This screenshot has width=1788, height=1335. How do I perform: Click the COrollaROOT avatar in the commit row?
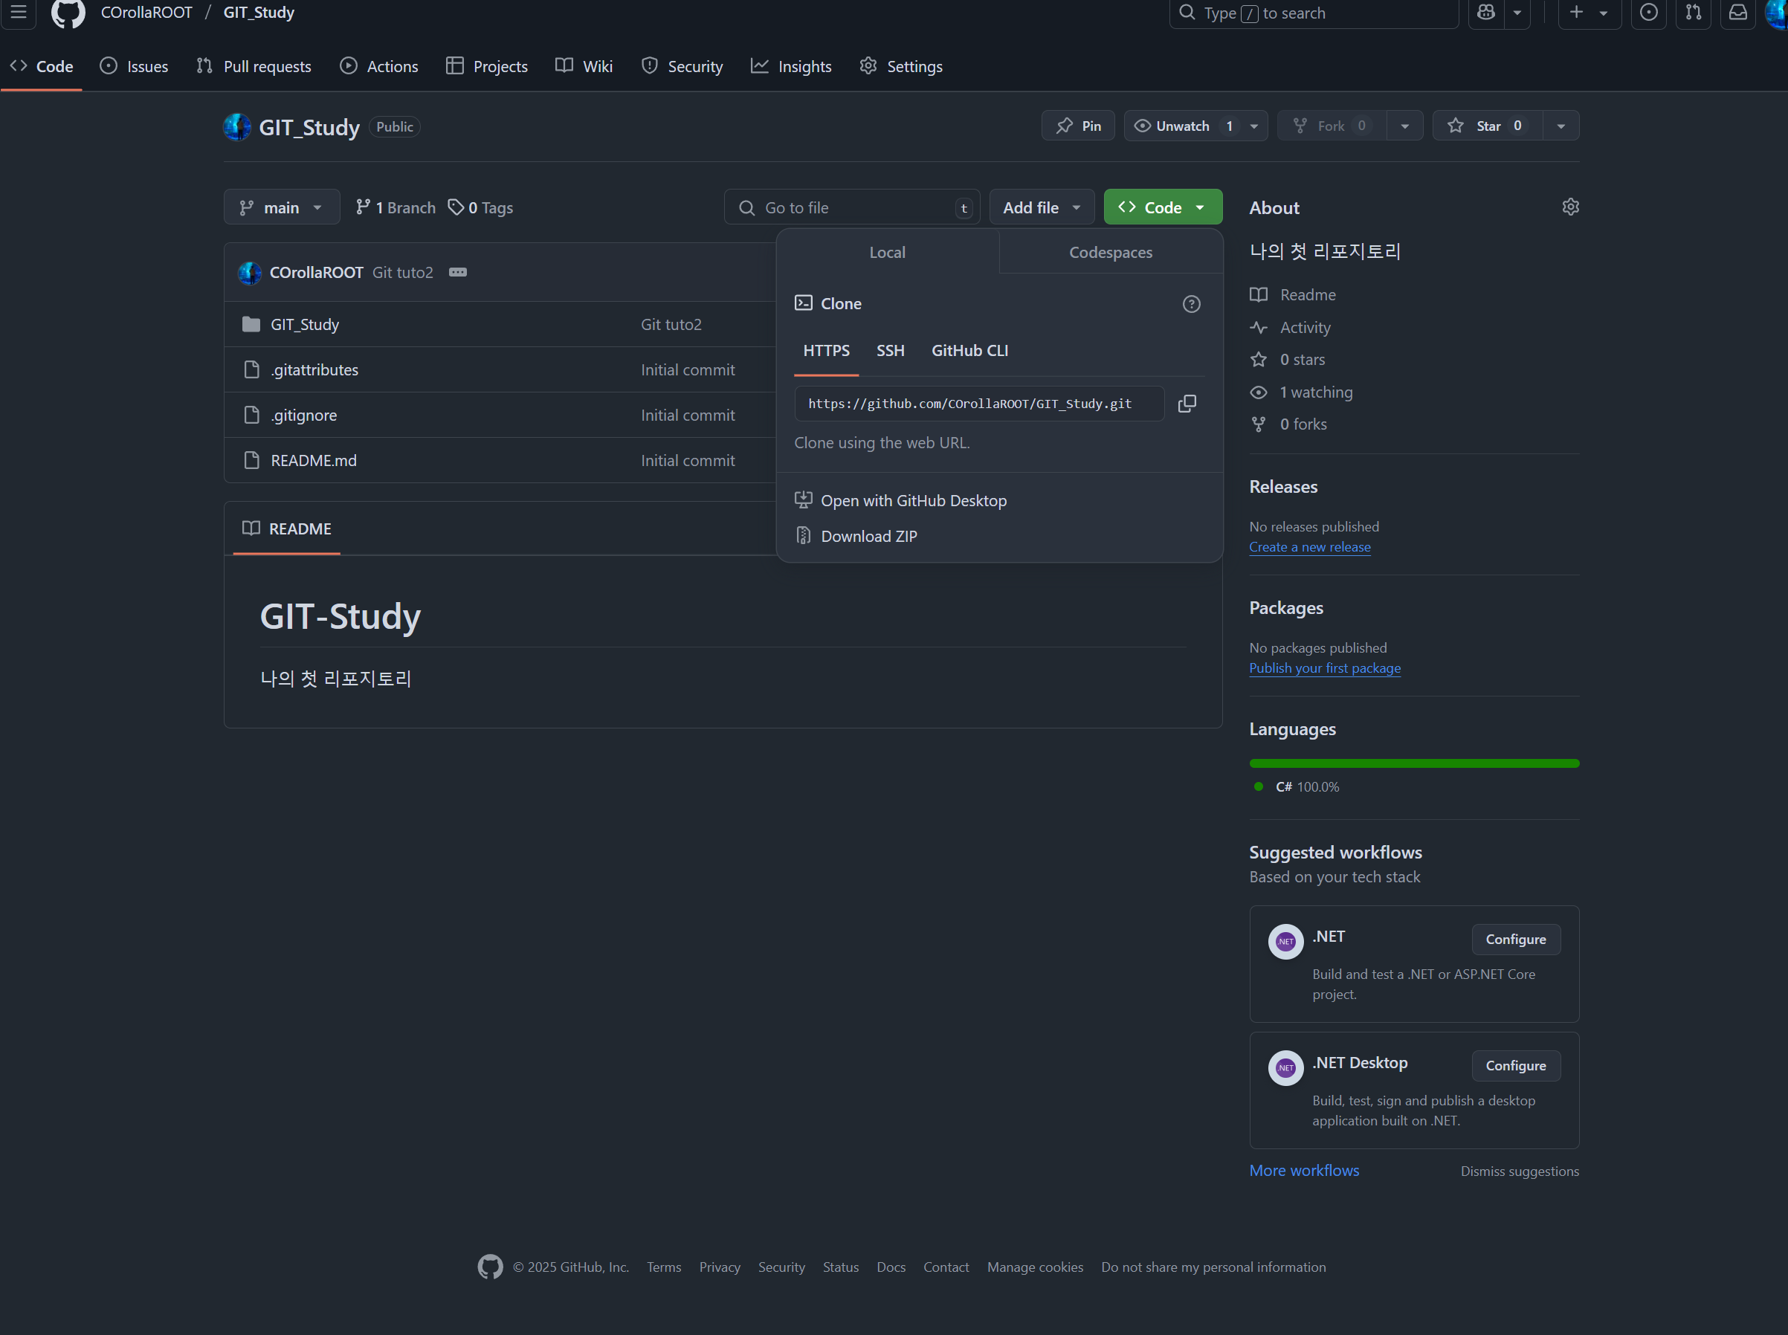250,273
